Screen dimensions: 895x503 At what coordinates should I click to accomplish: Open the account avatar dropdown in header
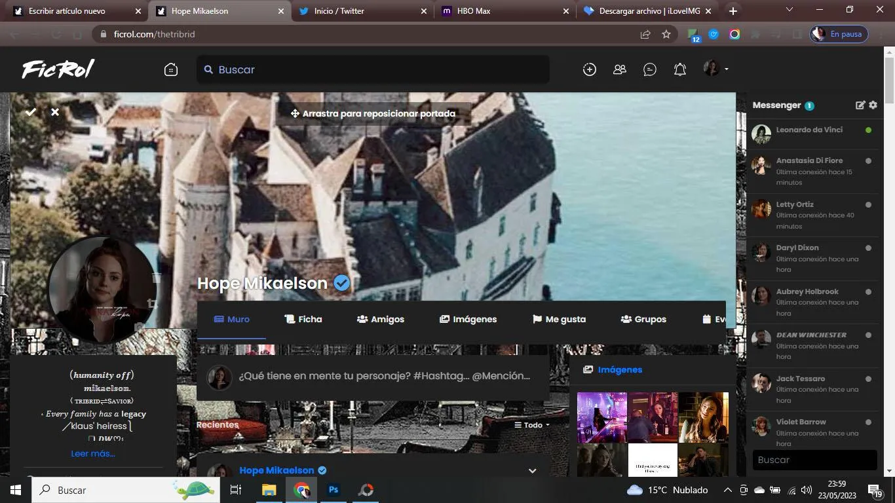point(716,69)
